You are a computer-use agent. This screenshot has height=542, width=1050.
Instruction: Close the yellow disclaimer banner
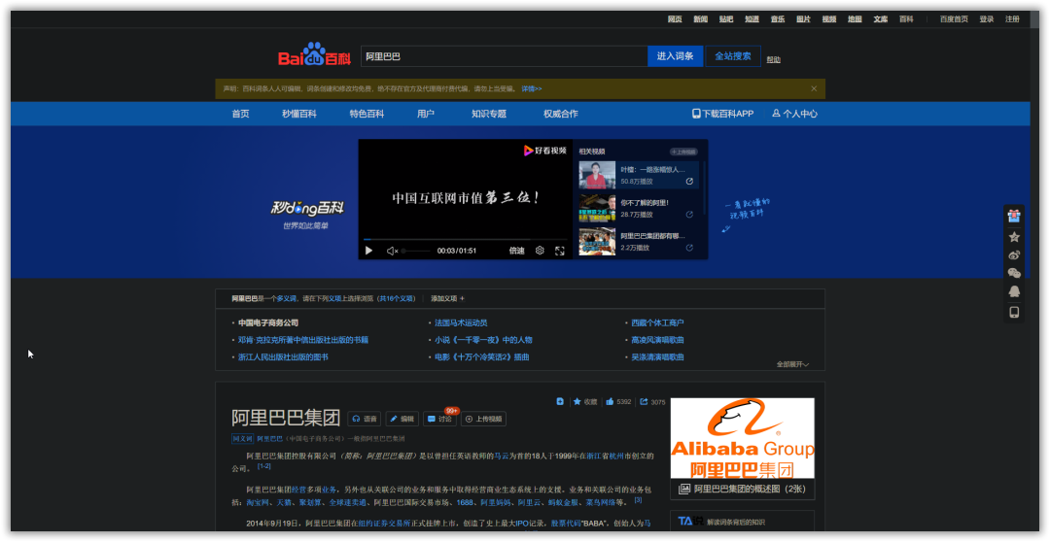click(x=814, y=88)
